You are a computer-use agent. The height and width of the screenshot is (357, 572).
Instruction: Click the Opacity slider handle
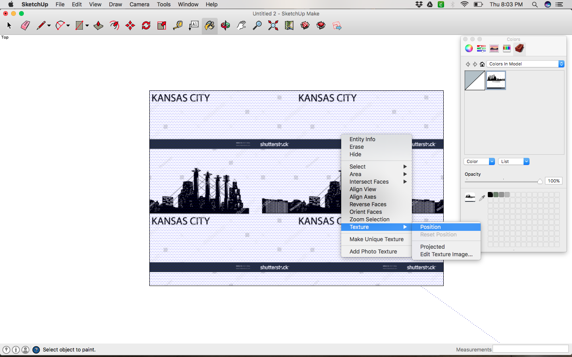click(x=540, y=181)
